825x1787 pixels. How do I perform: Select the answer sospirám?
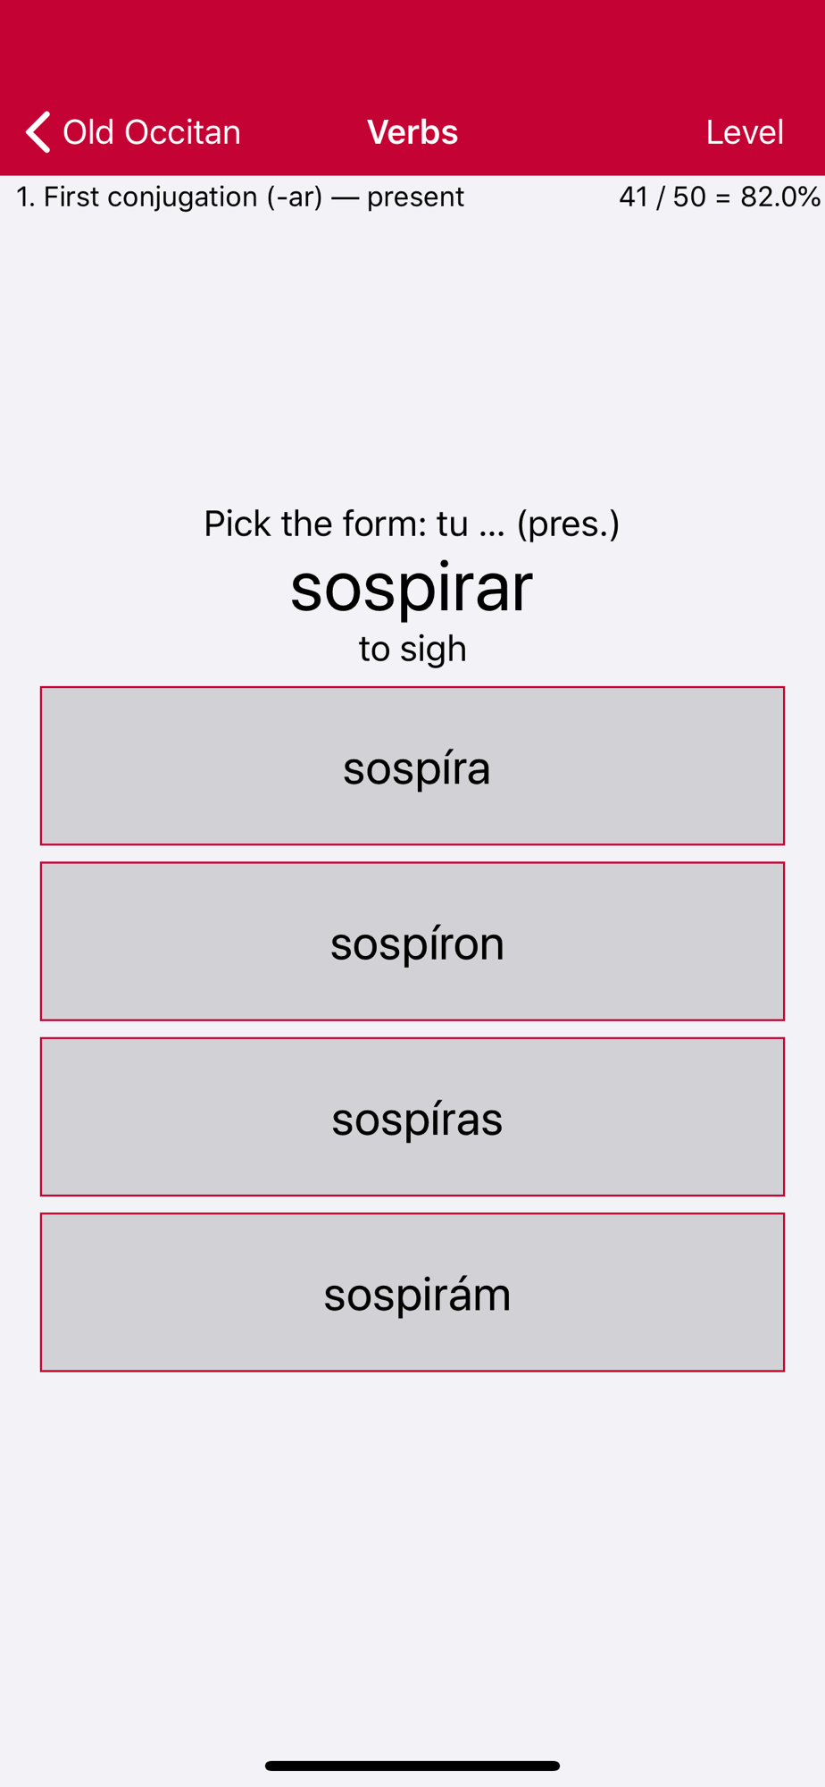(412, 1292)
